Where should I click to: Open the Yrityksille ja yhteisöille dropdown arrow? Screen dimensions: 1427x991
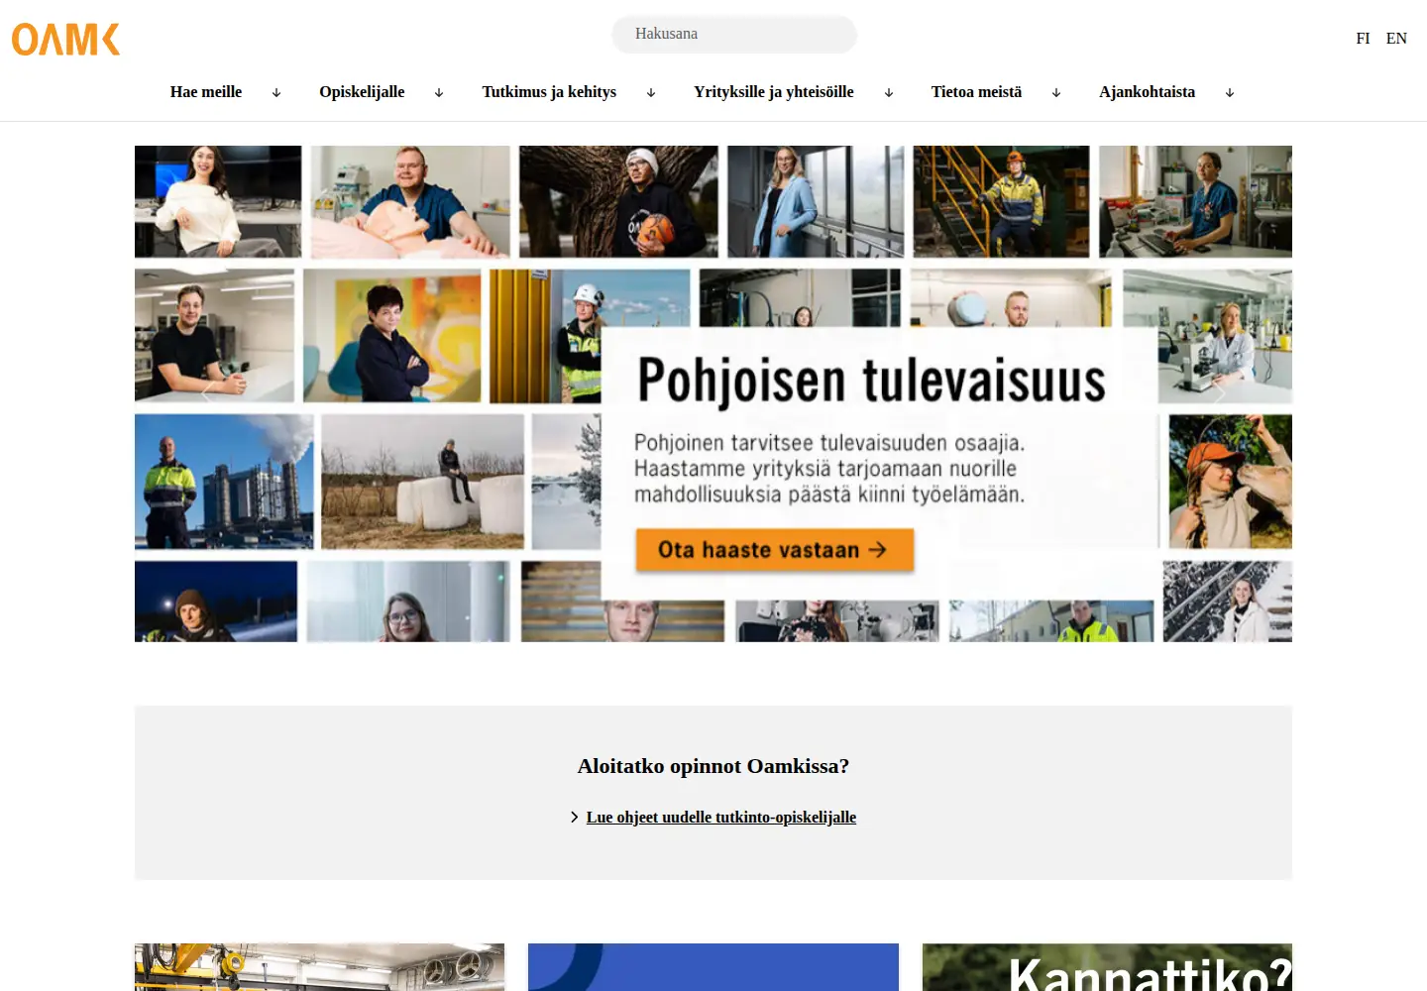889,92
